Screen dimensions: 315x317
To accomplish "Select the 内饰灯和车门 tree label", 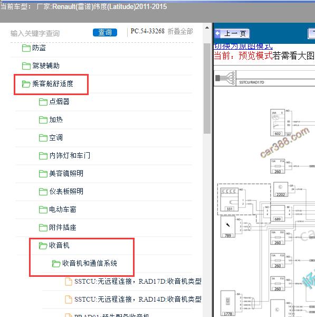I will pos(70,156).
